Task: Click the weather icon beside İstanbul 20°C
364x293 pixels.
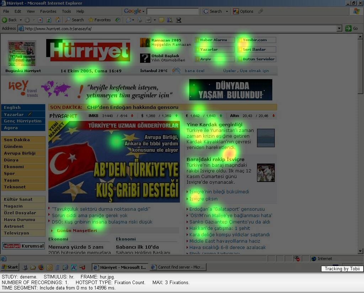Action: click(x=176, y=71)
